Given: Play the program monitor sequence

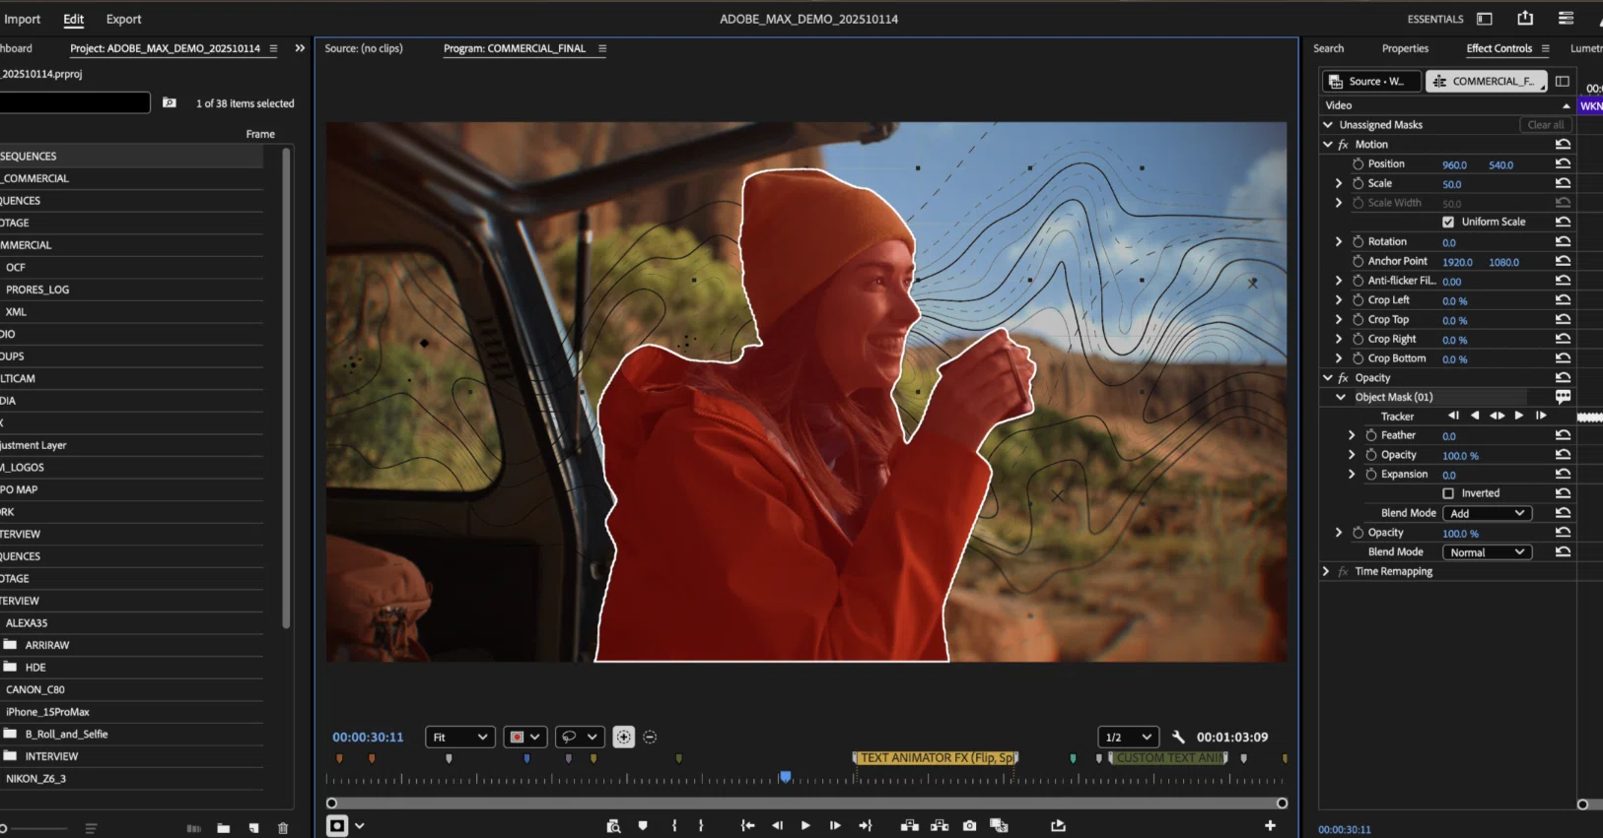Looking at the screenshot, I should [x=805, y=825].
